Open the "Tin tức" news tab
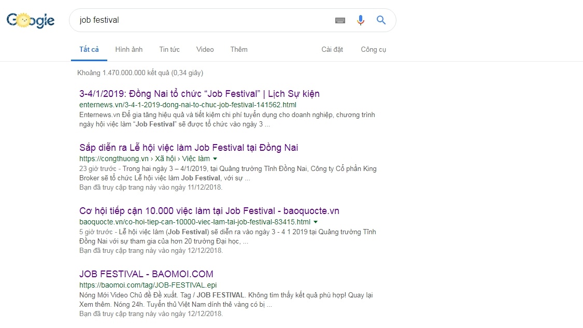Viewport: 583px width, 328px height. [169, 49]
